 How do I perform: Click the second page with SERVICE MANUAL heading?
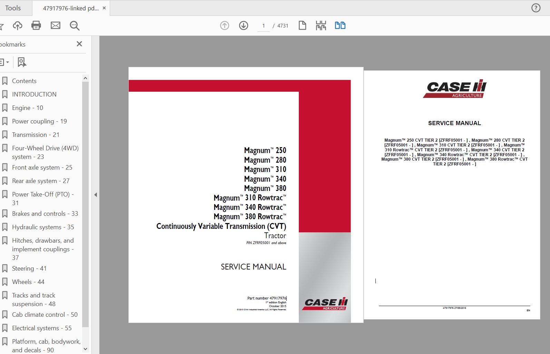pyautogui.click(x=452, y=195)
